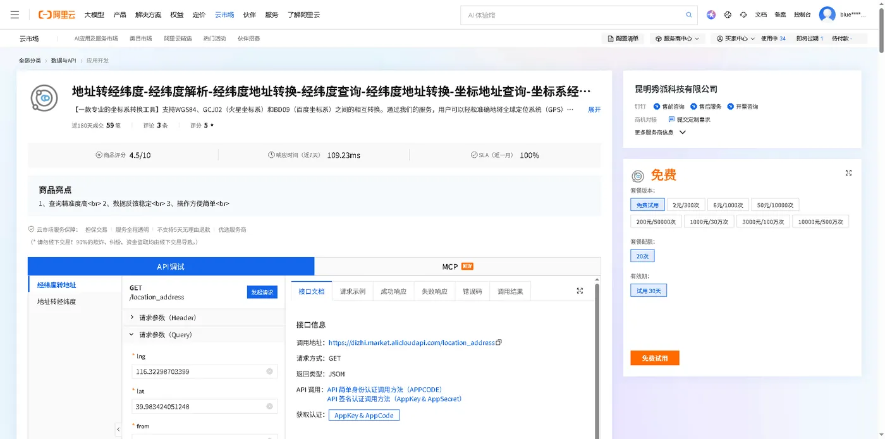885x439 pixels.
Task: Click the lng input field
Action: [205, 371]
